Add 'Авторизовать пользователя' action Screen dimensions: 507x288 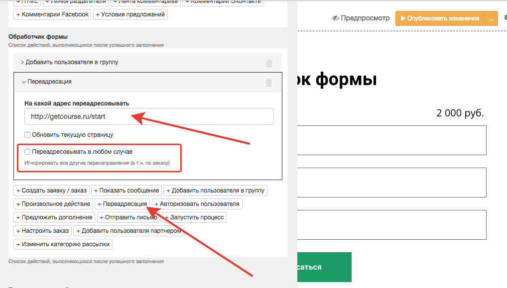(197, 204)
